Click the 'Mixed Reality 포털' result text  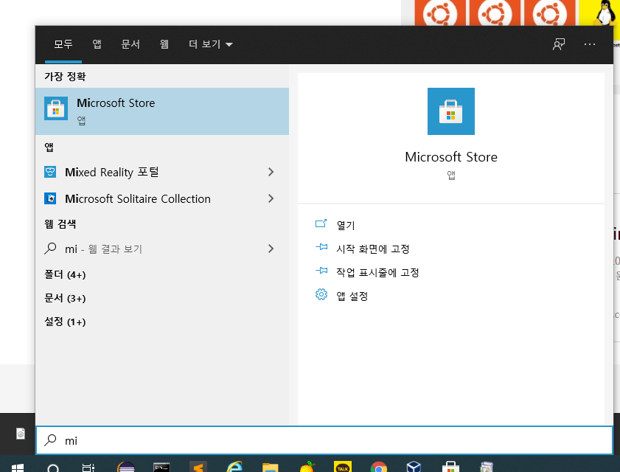(x=112, y=172)
